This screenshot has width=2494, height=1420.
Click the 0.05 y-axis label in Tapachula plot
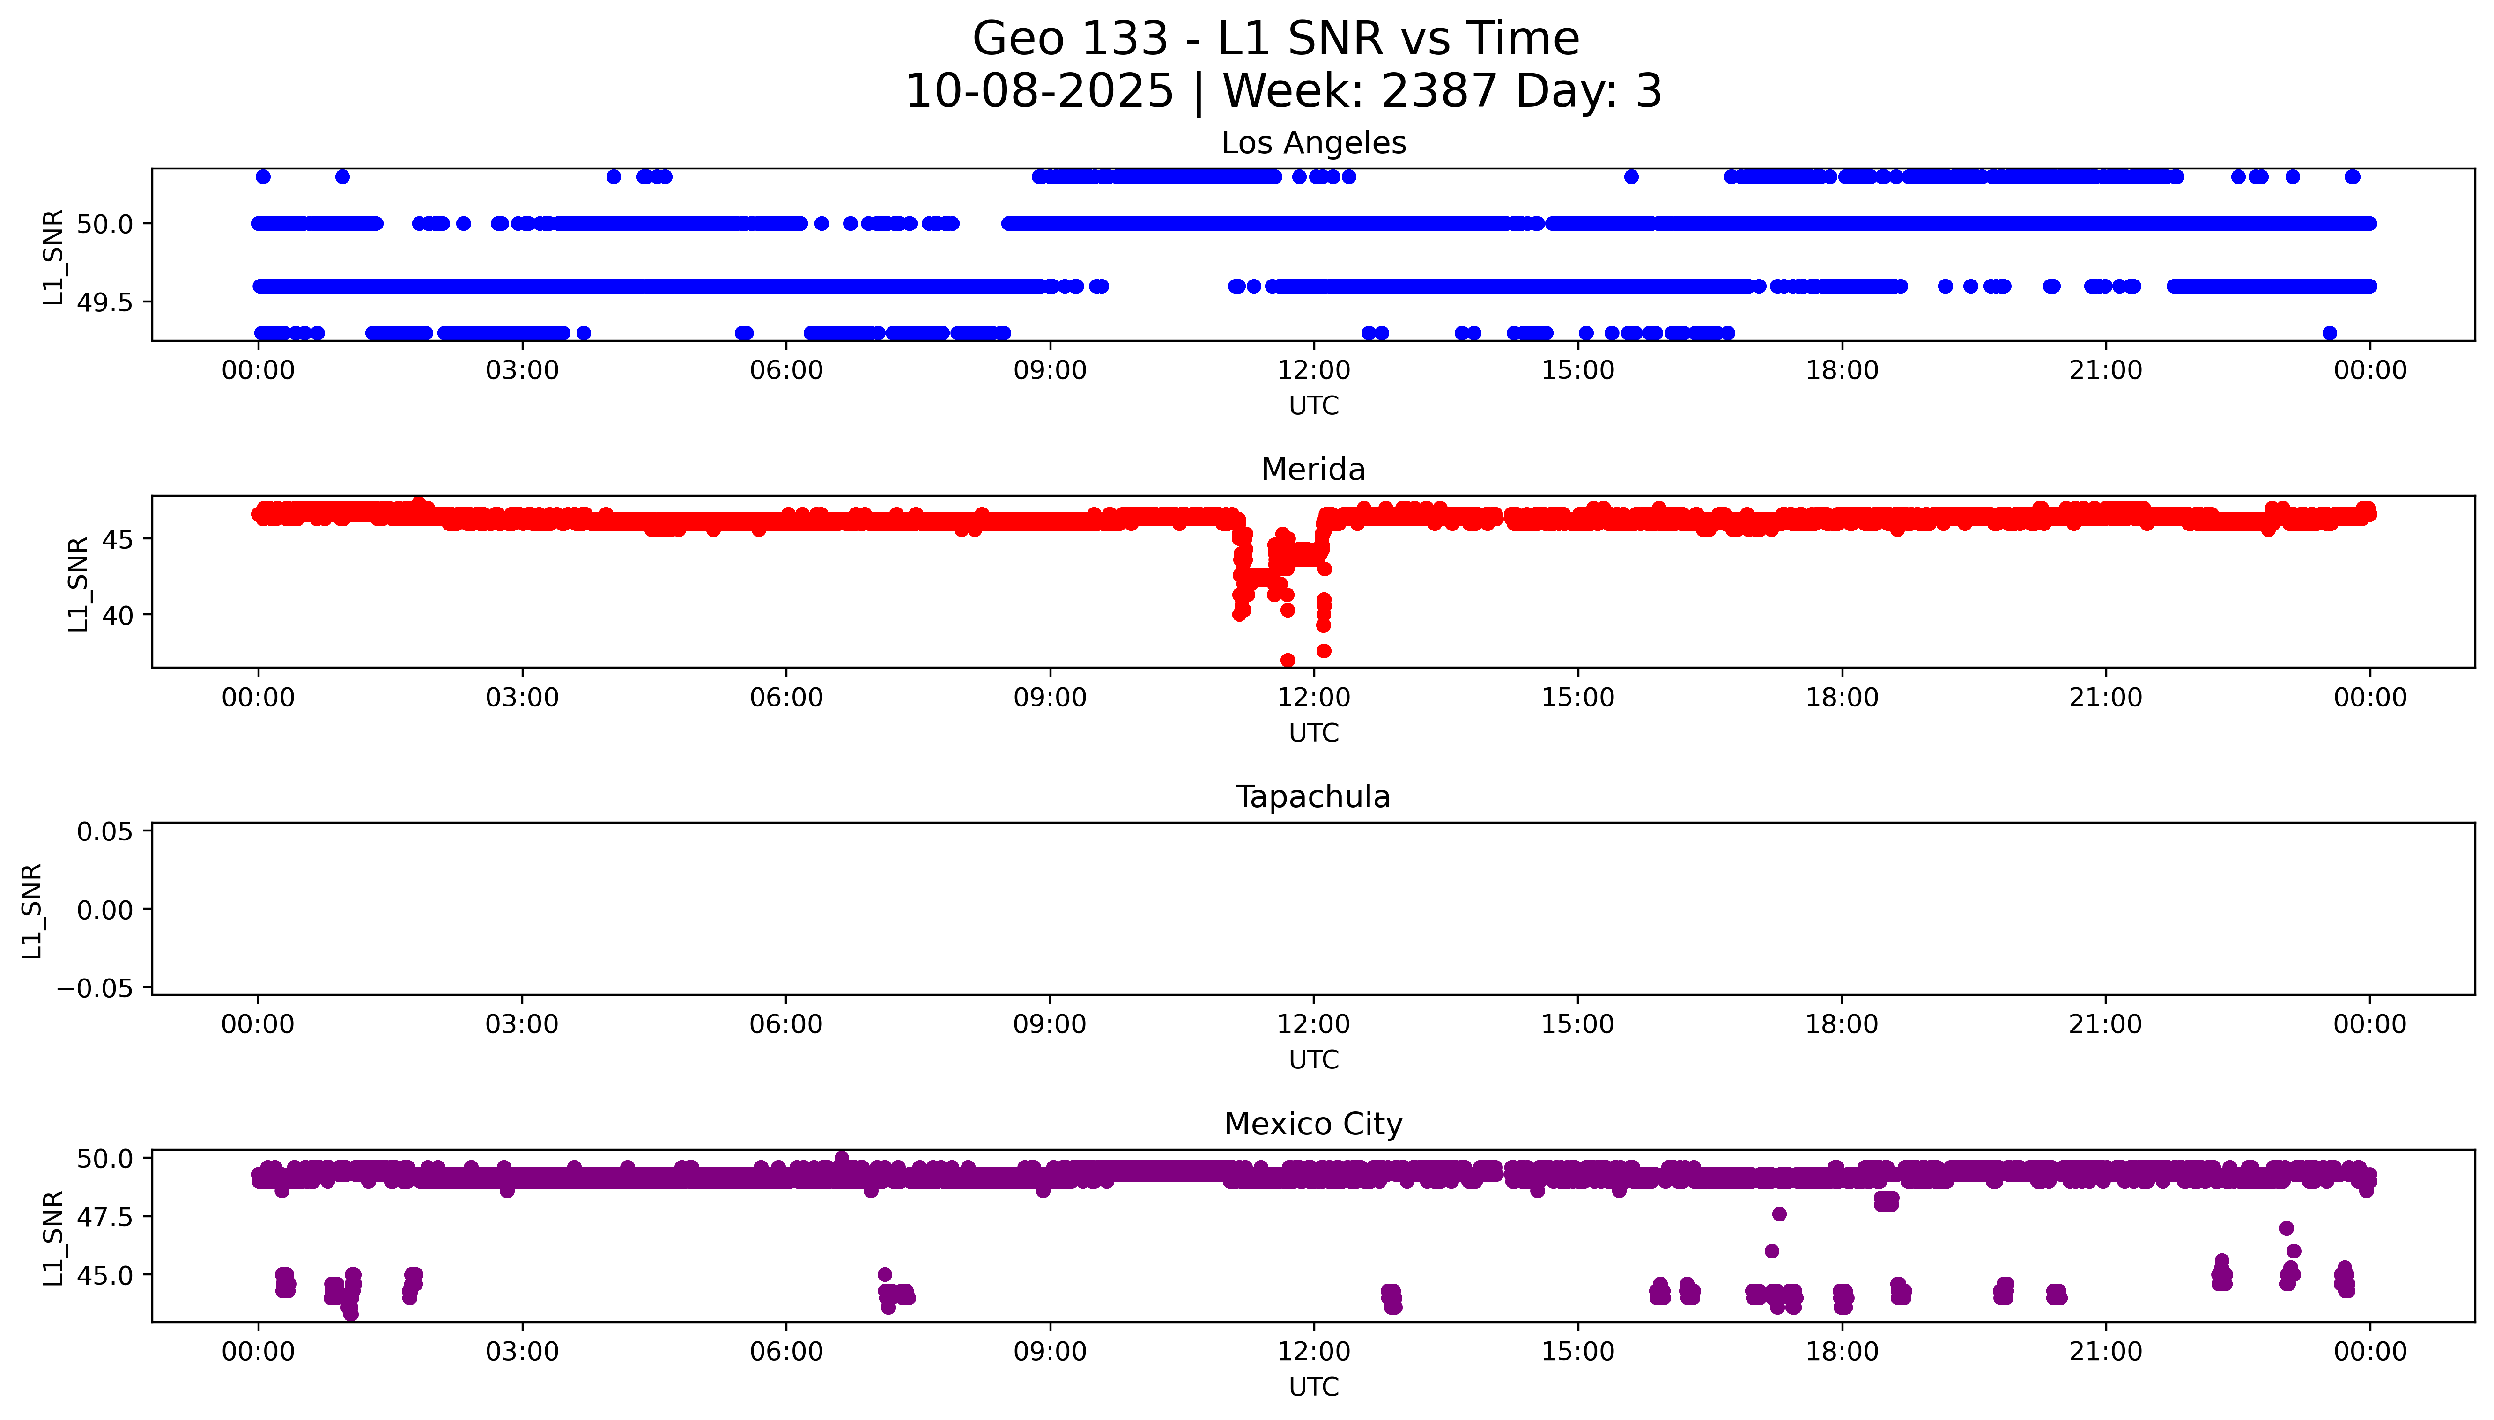[104, 832]
